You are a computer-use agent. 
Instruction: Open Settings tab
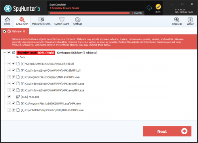pyautogui.click(x=78, y=21)
